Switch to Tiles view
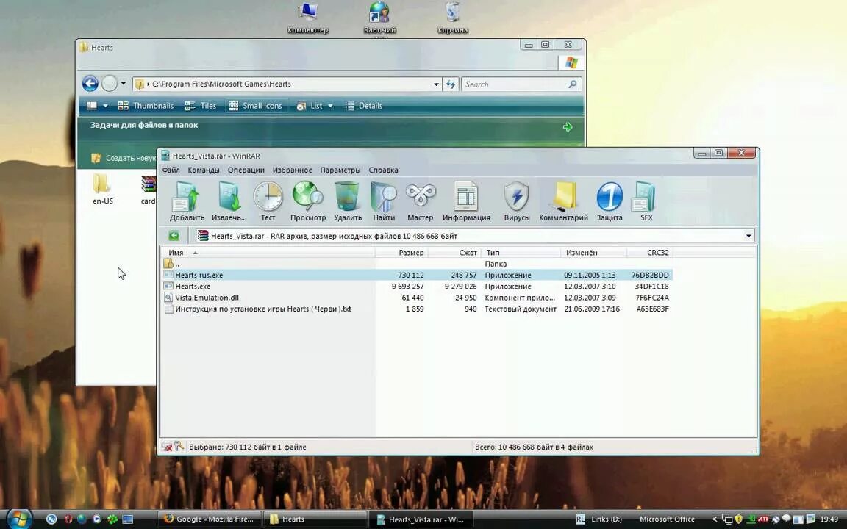The image size is (847, 529). point(201,106)
